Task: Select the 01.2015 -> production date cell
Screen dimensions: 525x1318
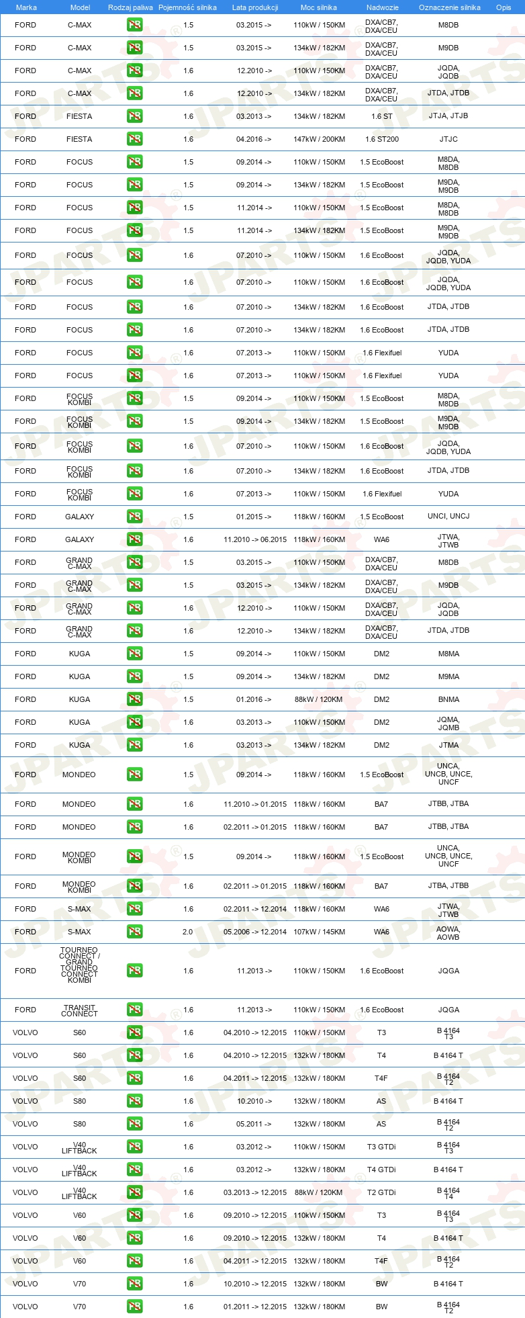Action: [x=254, y=517]
